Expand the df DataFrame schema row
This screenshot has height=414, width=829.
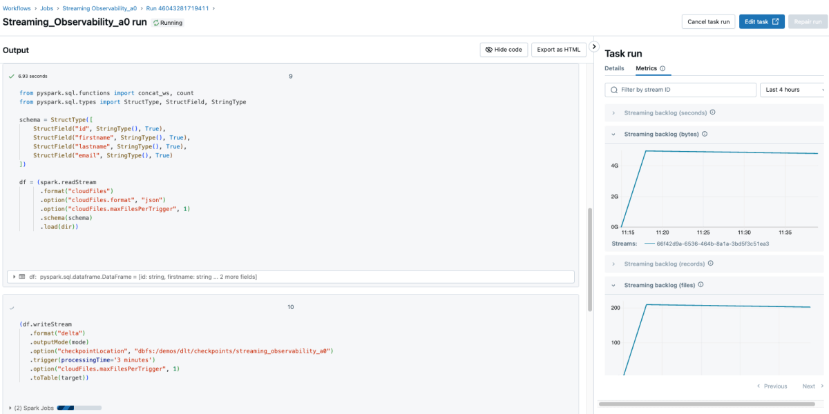tap(15, 277)
